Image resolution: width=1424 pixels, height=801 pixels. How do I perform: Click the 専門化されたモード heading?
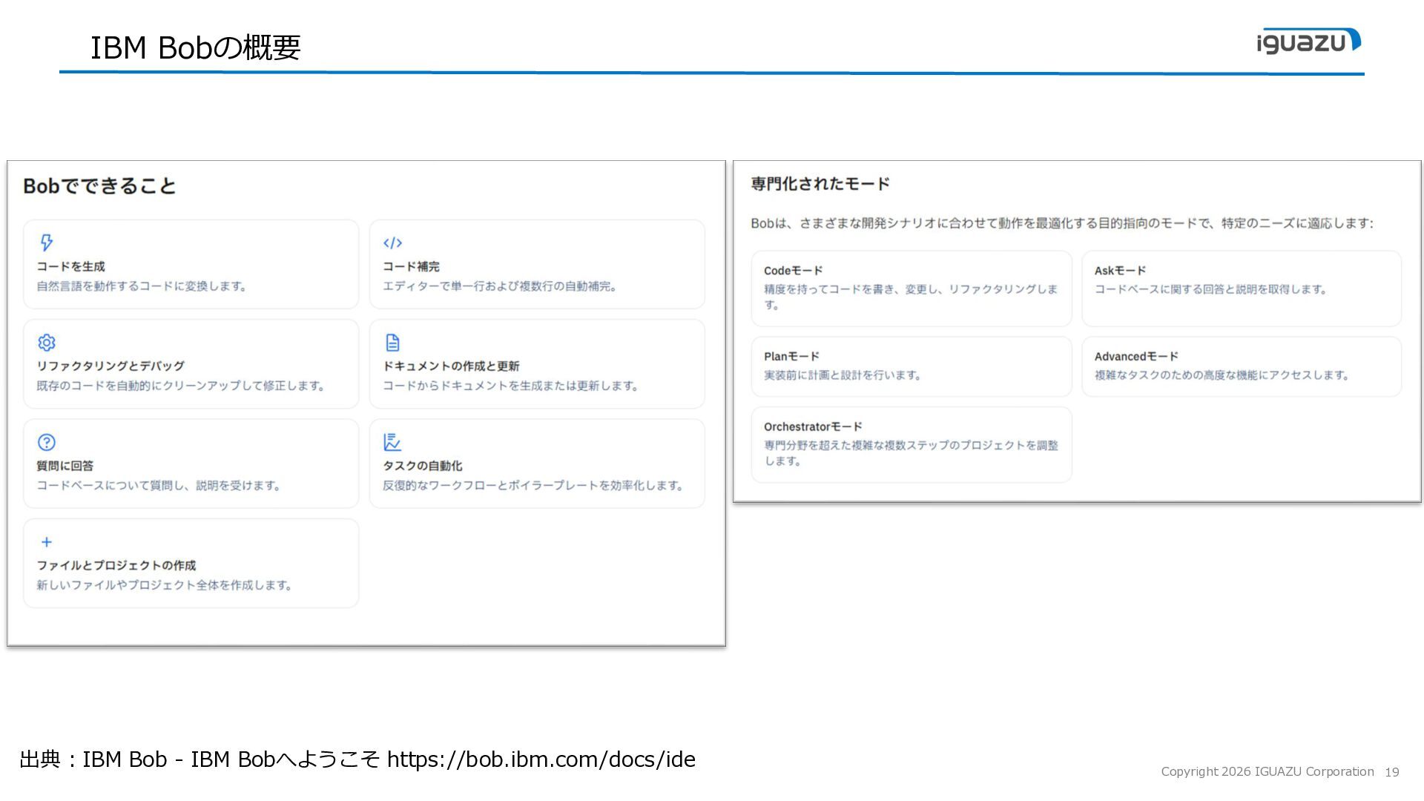tap(820, 183)
